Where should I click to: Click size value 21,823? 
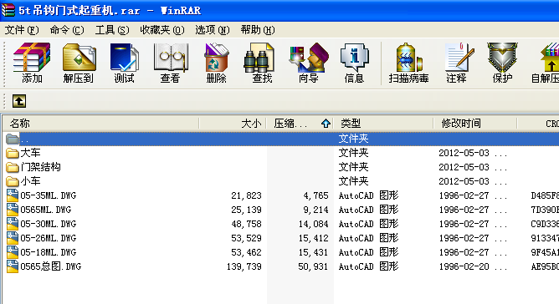pos(246,195)
